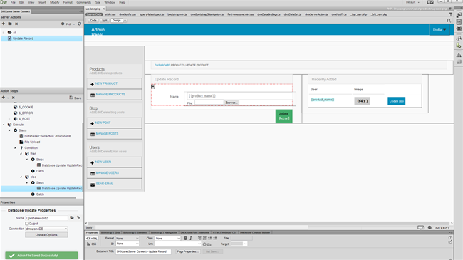The width and height of the screenshot is (463, 260).
Task: Toggle italic formatting
Action: pos(191,239)
